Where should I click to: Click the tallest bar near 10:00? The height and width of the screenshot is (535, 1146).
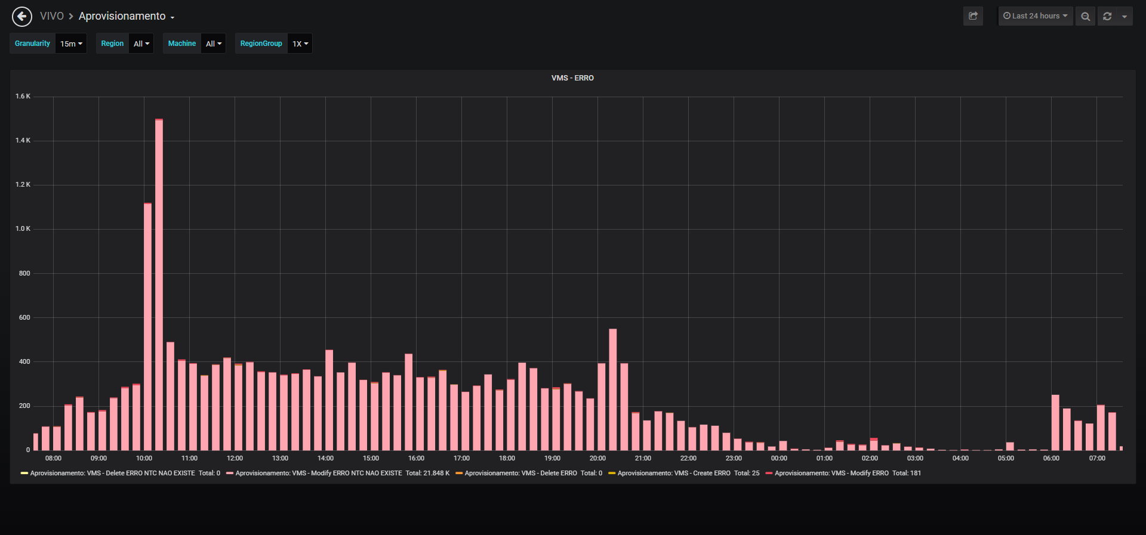tap(159, 284)
